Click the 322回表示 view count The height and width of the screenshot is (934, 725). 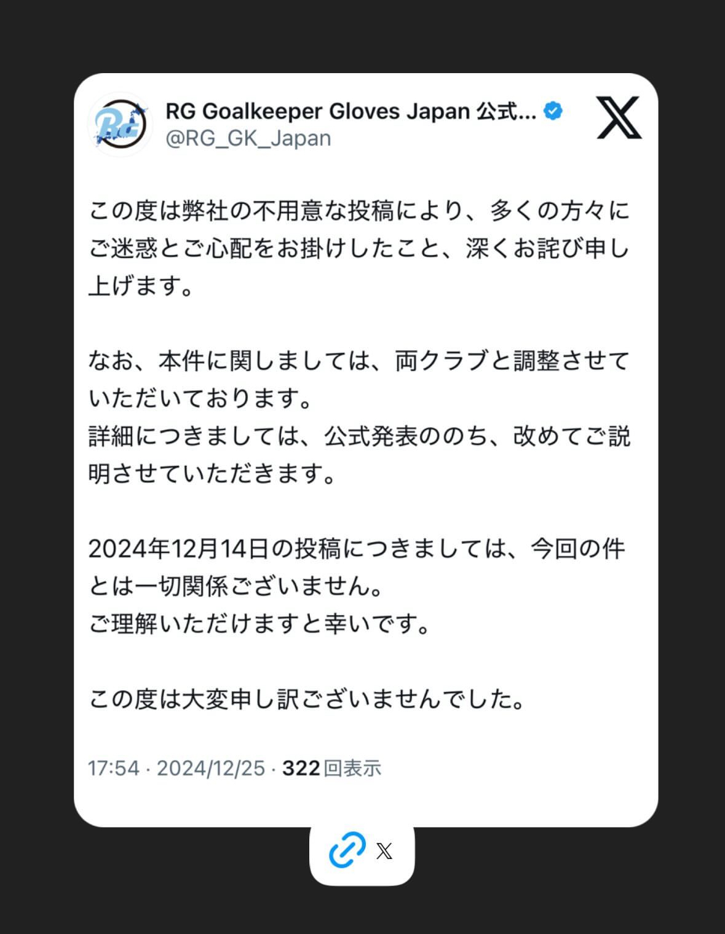tap(331, 768)
